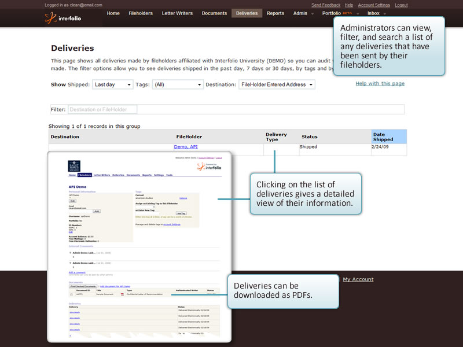Click the Logout link
Screen dimensions: 463x347
coord(401,5)
